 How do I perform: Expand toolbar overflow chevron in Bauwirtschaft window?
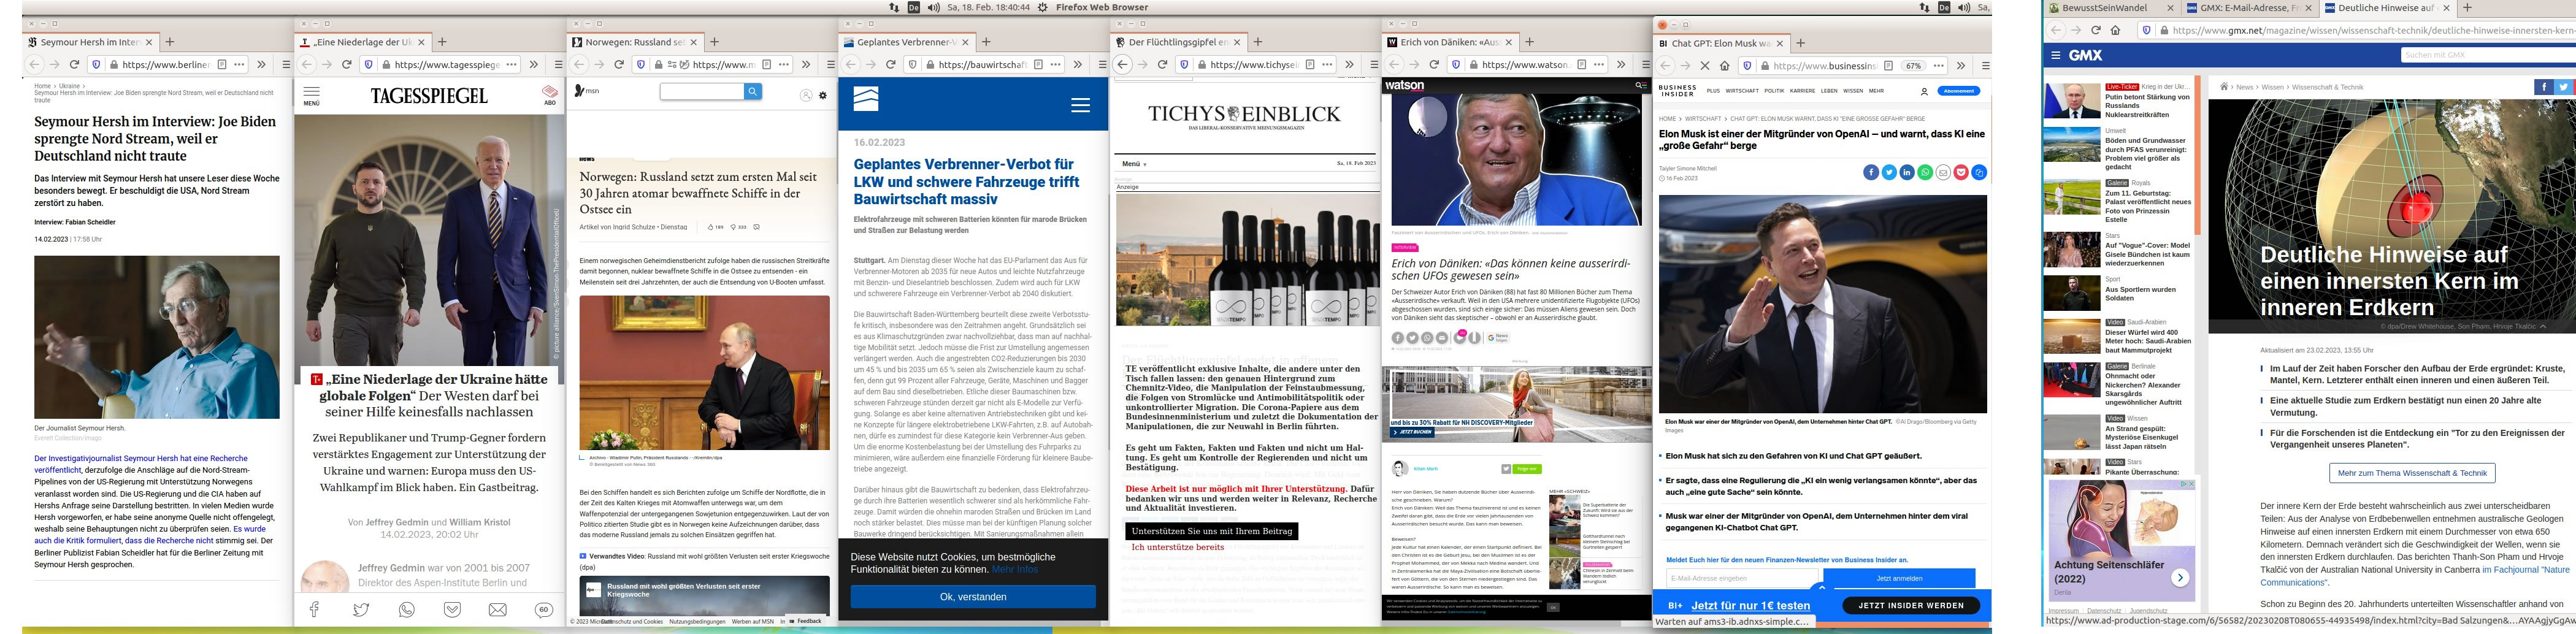[1078, 64]
